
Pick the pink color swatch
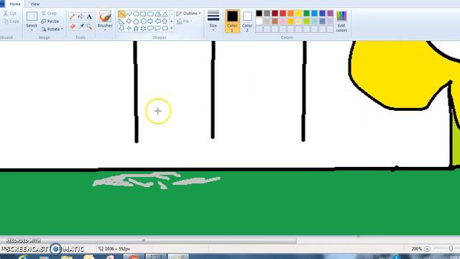click(282, 21)
